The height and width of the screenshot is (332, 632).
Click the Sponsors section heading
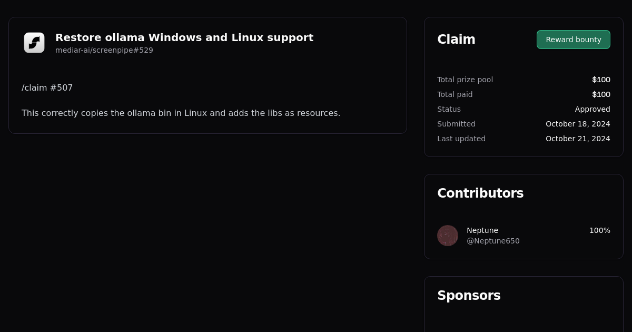[469, 296]
